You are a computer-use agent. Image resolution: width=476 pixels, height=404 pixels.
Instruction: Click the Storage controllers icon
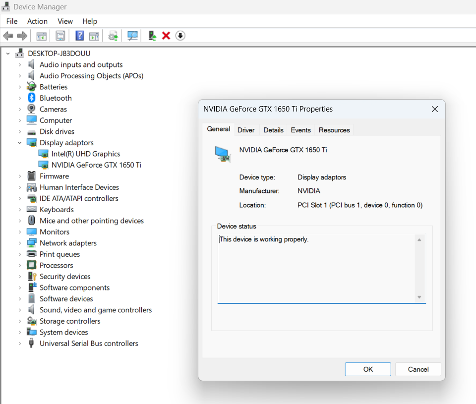click(32, 321)
